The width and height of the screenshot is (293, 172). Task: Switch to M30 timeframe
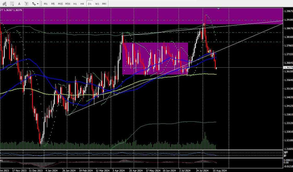[x=68, y=4]
